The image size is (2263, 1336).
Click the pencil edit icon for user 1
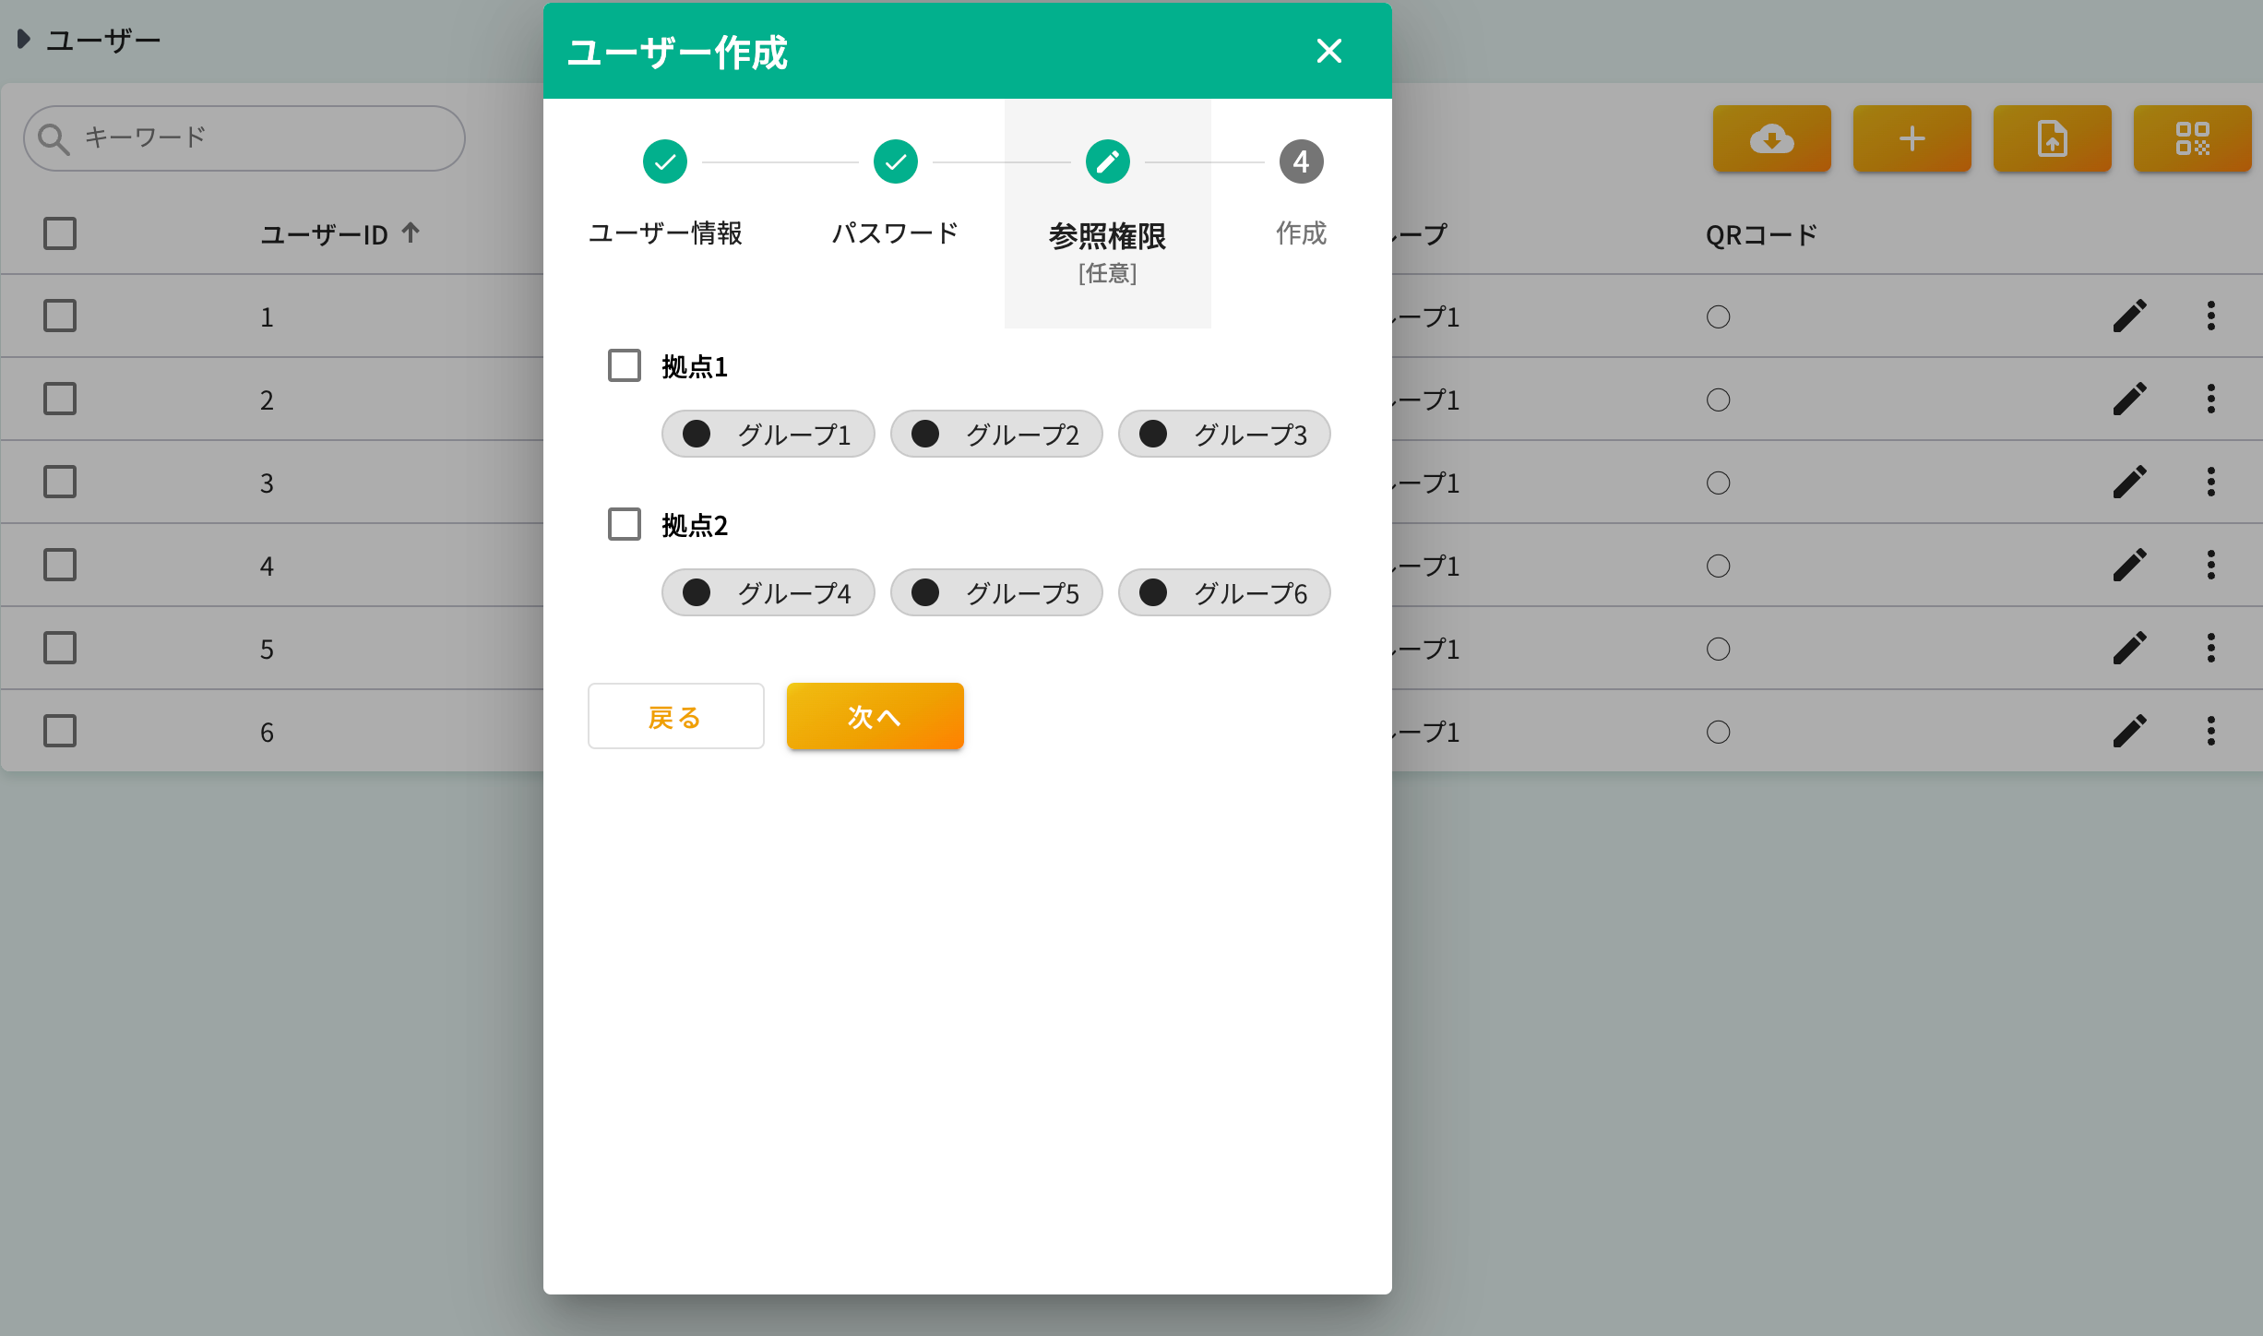click(2130, 316)
